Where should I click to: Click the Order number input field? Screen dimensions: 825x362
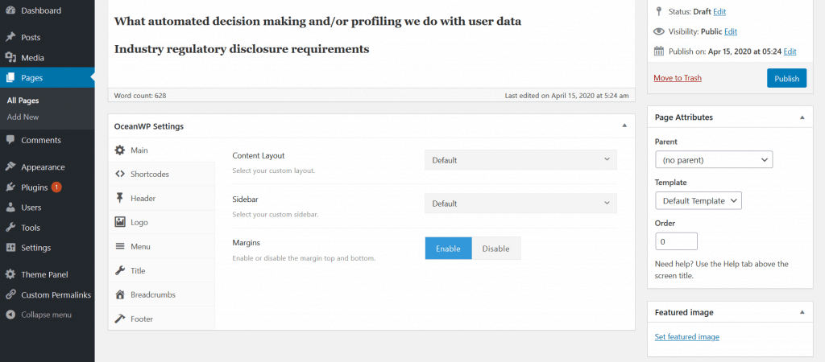click(x=676, y=241)
